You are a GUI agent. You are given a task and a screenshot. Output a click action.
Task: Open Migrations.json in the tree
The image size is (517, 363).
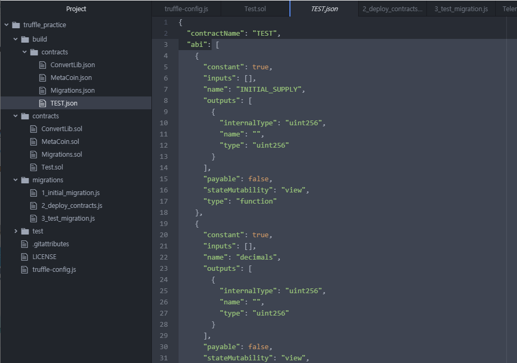pyautogui.click(x=72, y=90)
